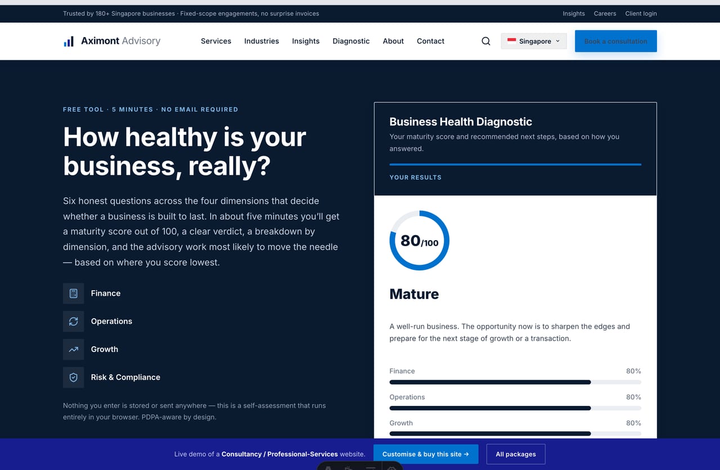The height and width of the screenshot is (470, 720).
Task: Open the Diagnostic nav item
Action: pos(351,41)
